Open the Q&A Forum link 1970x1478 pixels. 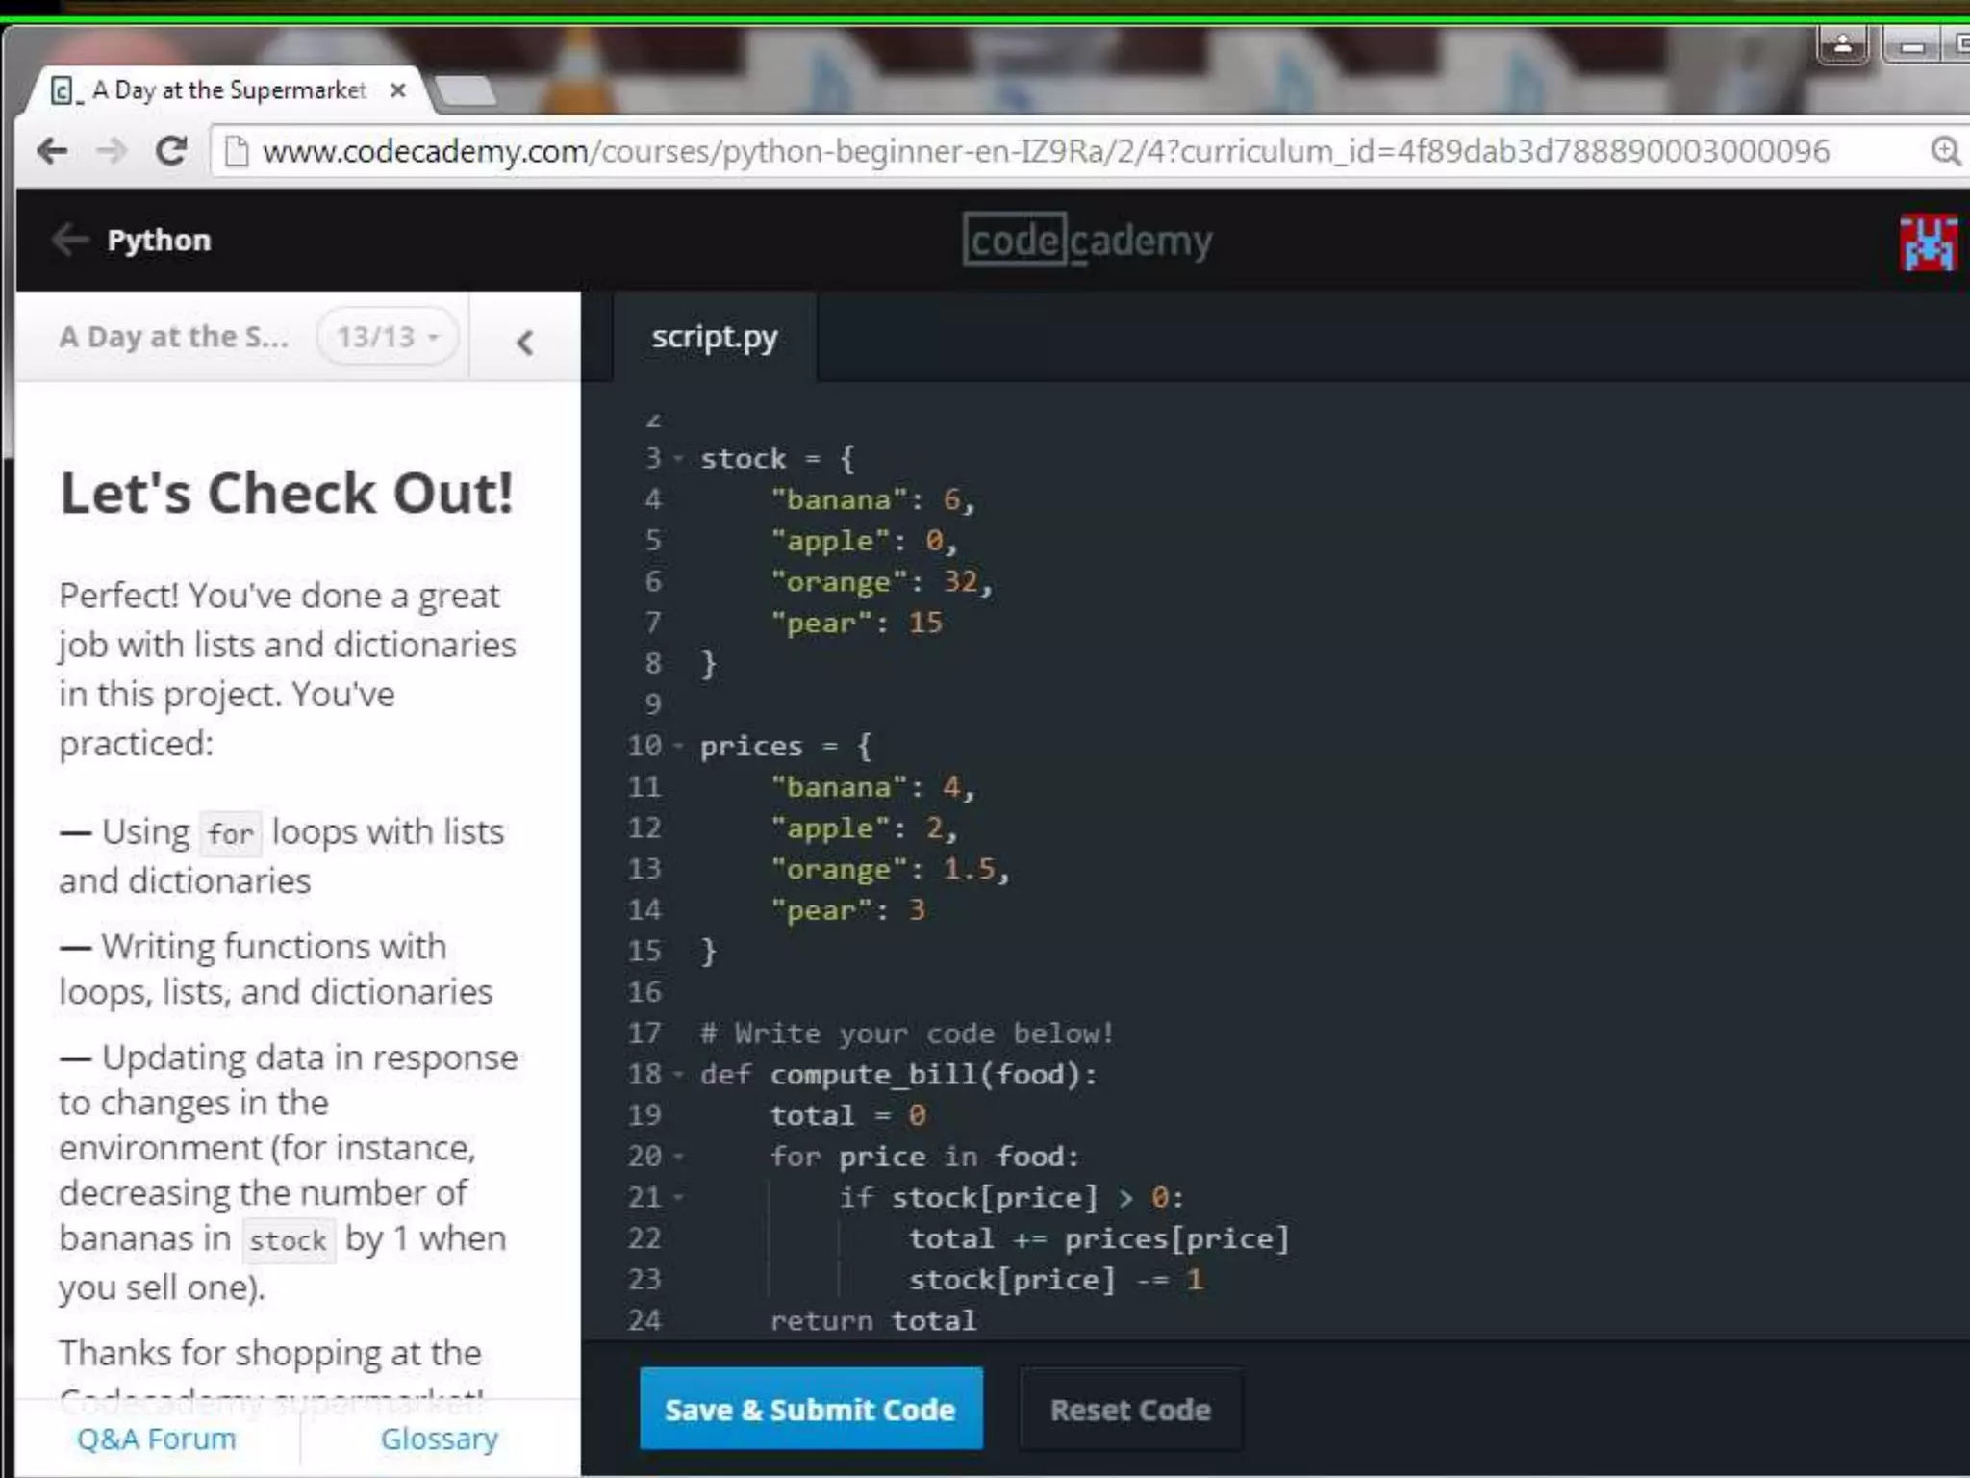tap(156, 1439)
